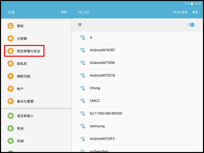The height and width of the screenshot is (153, 204).
Task: Tap the 主屏幕 home icon
Action: [x=10, y=39]
